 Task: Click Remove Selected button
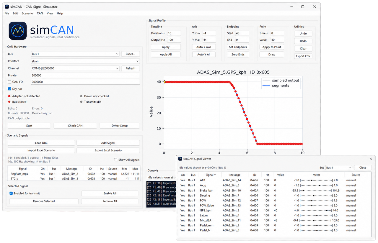(x=44, y=201)
